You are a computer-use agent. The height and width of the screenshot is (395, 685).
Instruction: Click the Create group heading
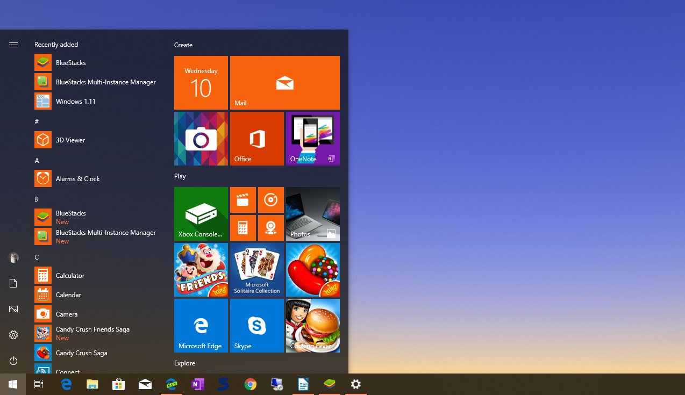183,45
